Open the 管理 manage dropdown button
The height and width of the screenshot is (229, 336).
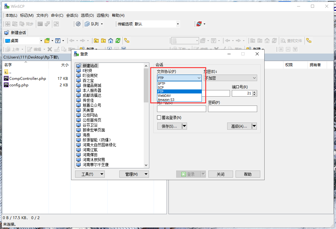(134, 174)
